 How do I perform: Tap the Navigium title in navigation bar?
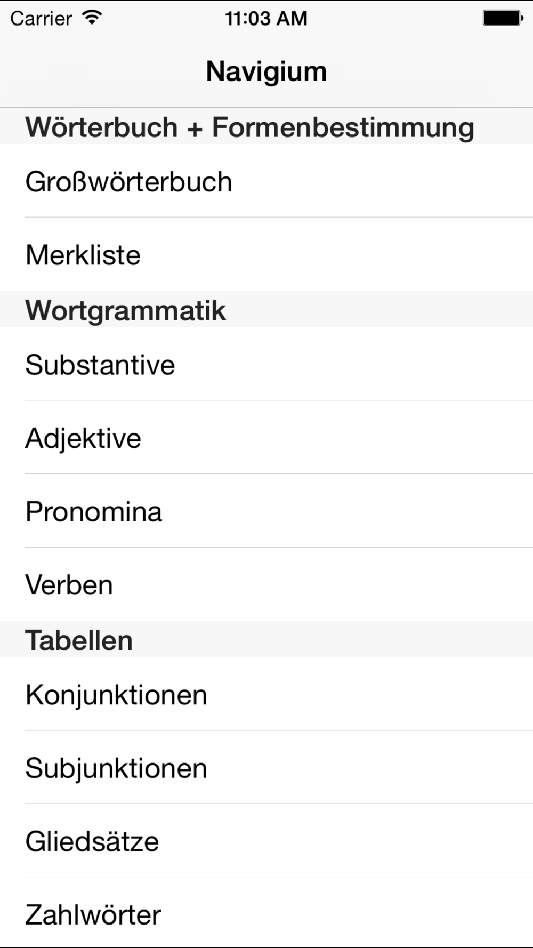[266, 71]
